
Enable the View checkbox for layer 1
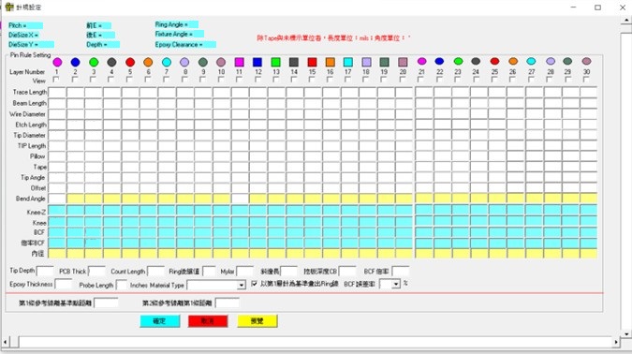[x=56, y=80]
